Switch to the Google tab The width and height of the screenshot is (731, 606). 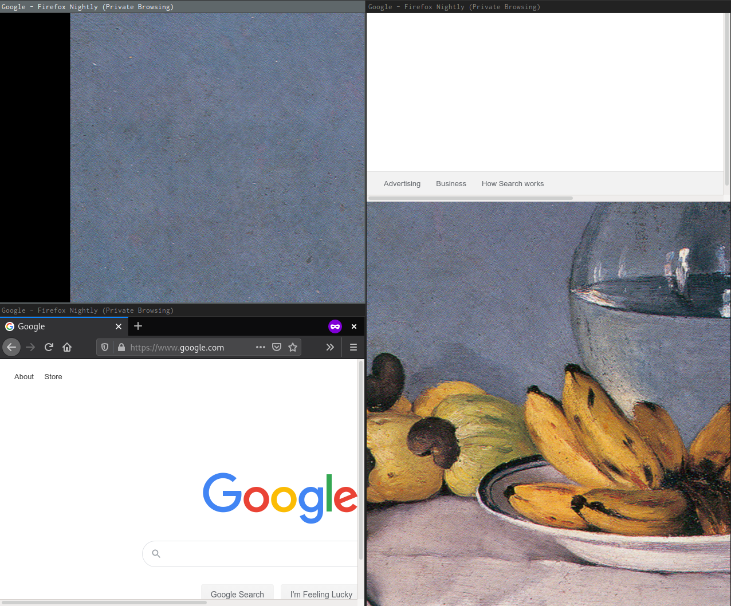(57, 326)
